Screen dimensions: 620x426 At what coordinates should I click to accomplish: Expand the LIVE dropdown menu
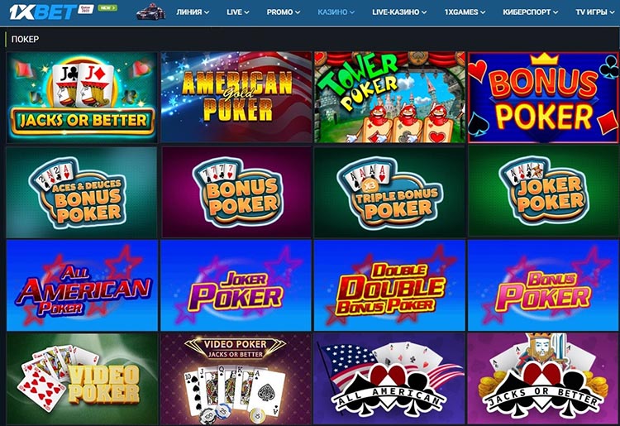pyautogui.click(x=238, y=12)
